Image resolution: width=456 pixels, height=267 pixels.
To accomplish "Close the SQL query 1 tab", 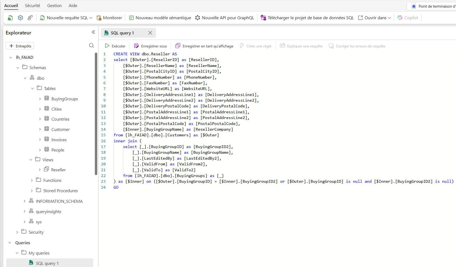I will (150, 33).
